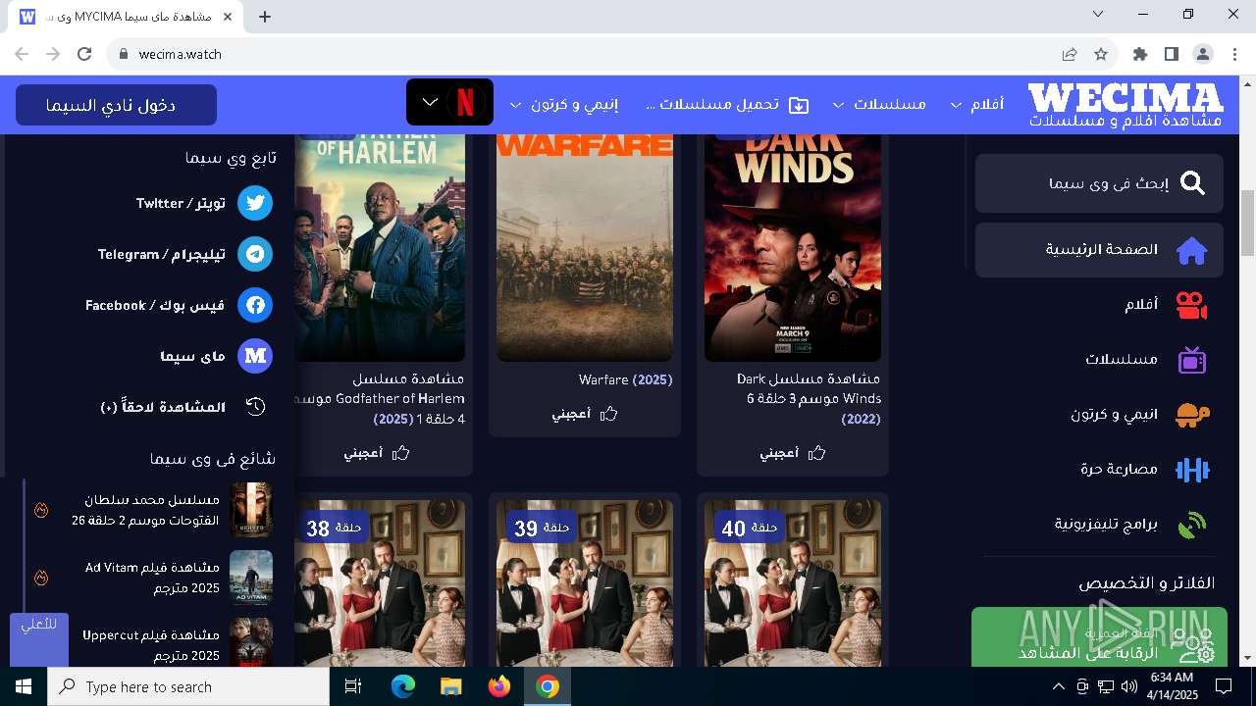
Task: Open Dark Winds season 3 episode 6 link
Action: pyautogui.click(x=809, y=398)
